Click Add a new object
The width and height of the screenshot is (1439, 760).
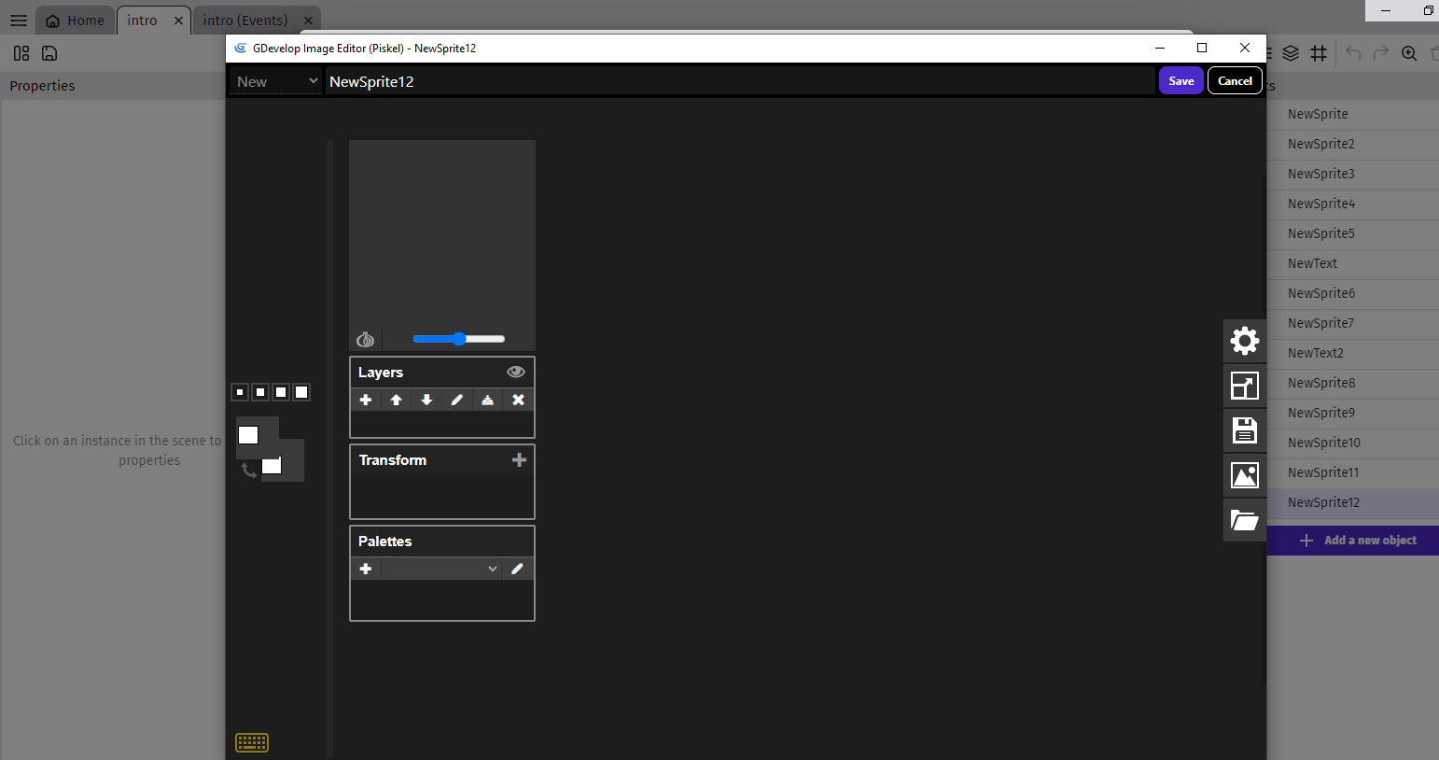click(x=1352, y=540)
